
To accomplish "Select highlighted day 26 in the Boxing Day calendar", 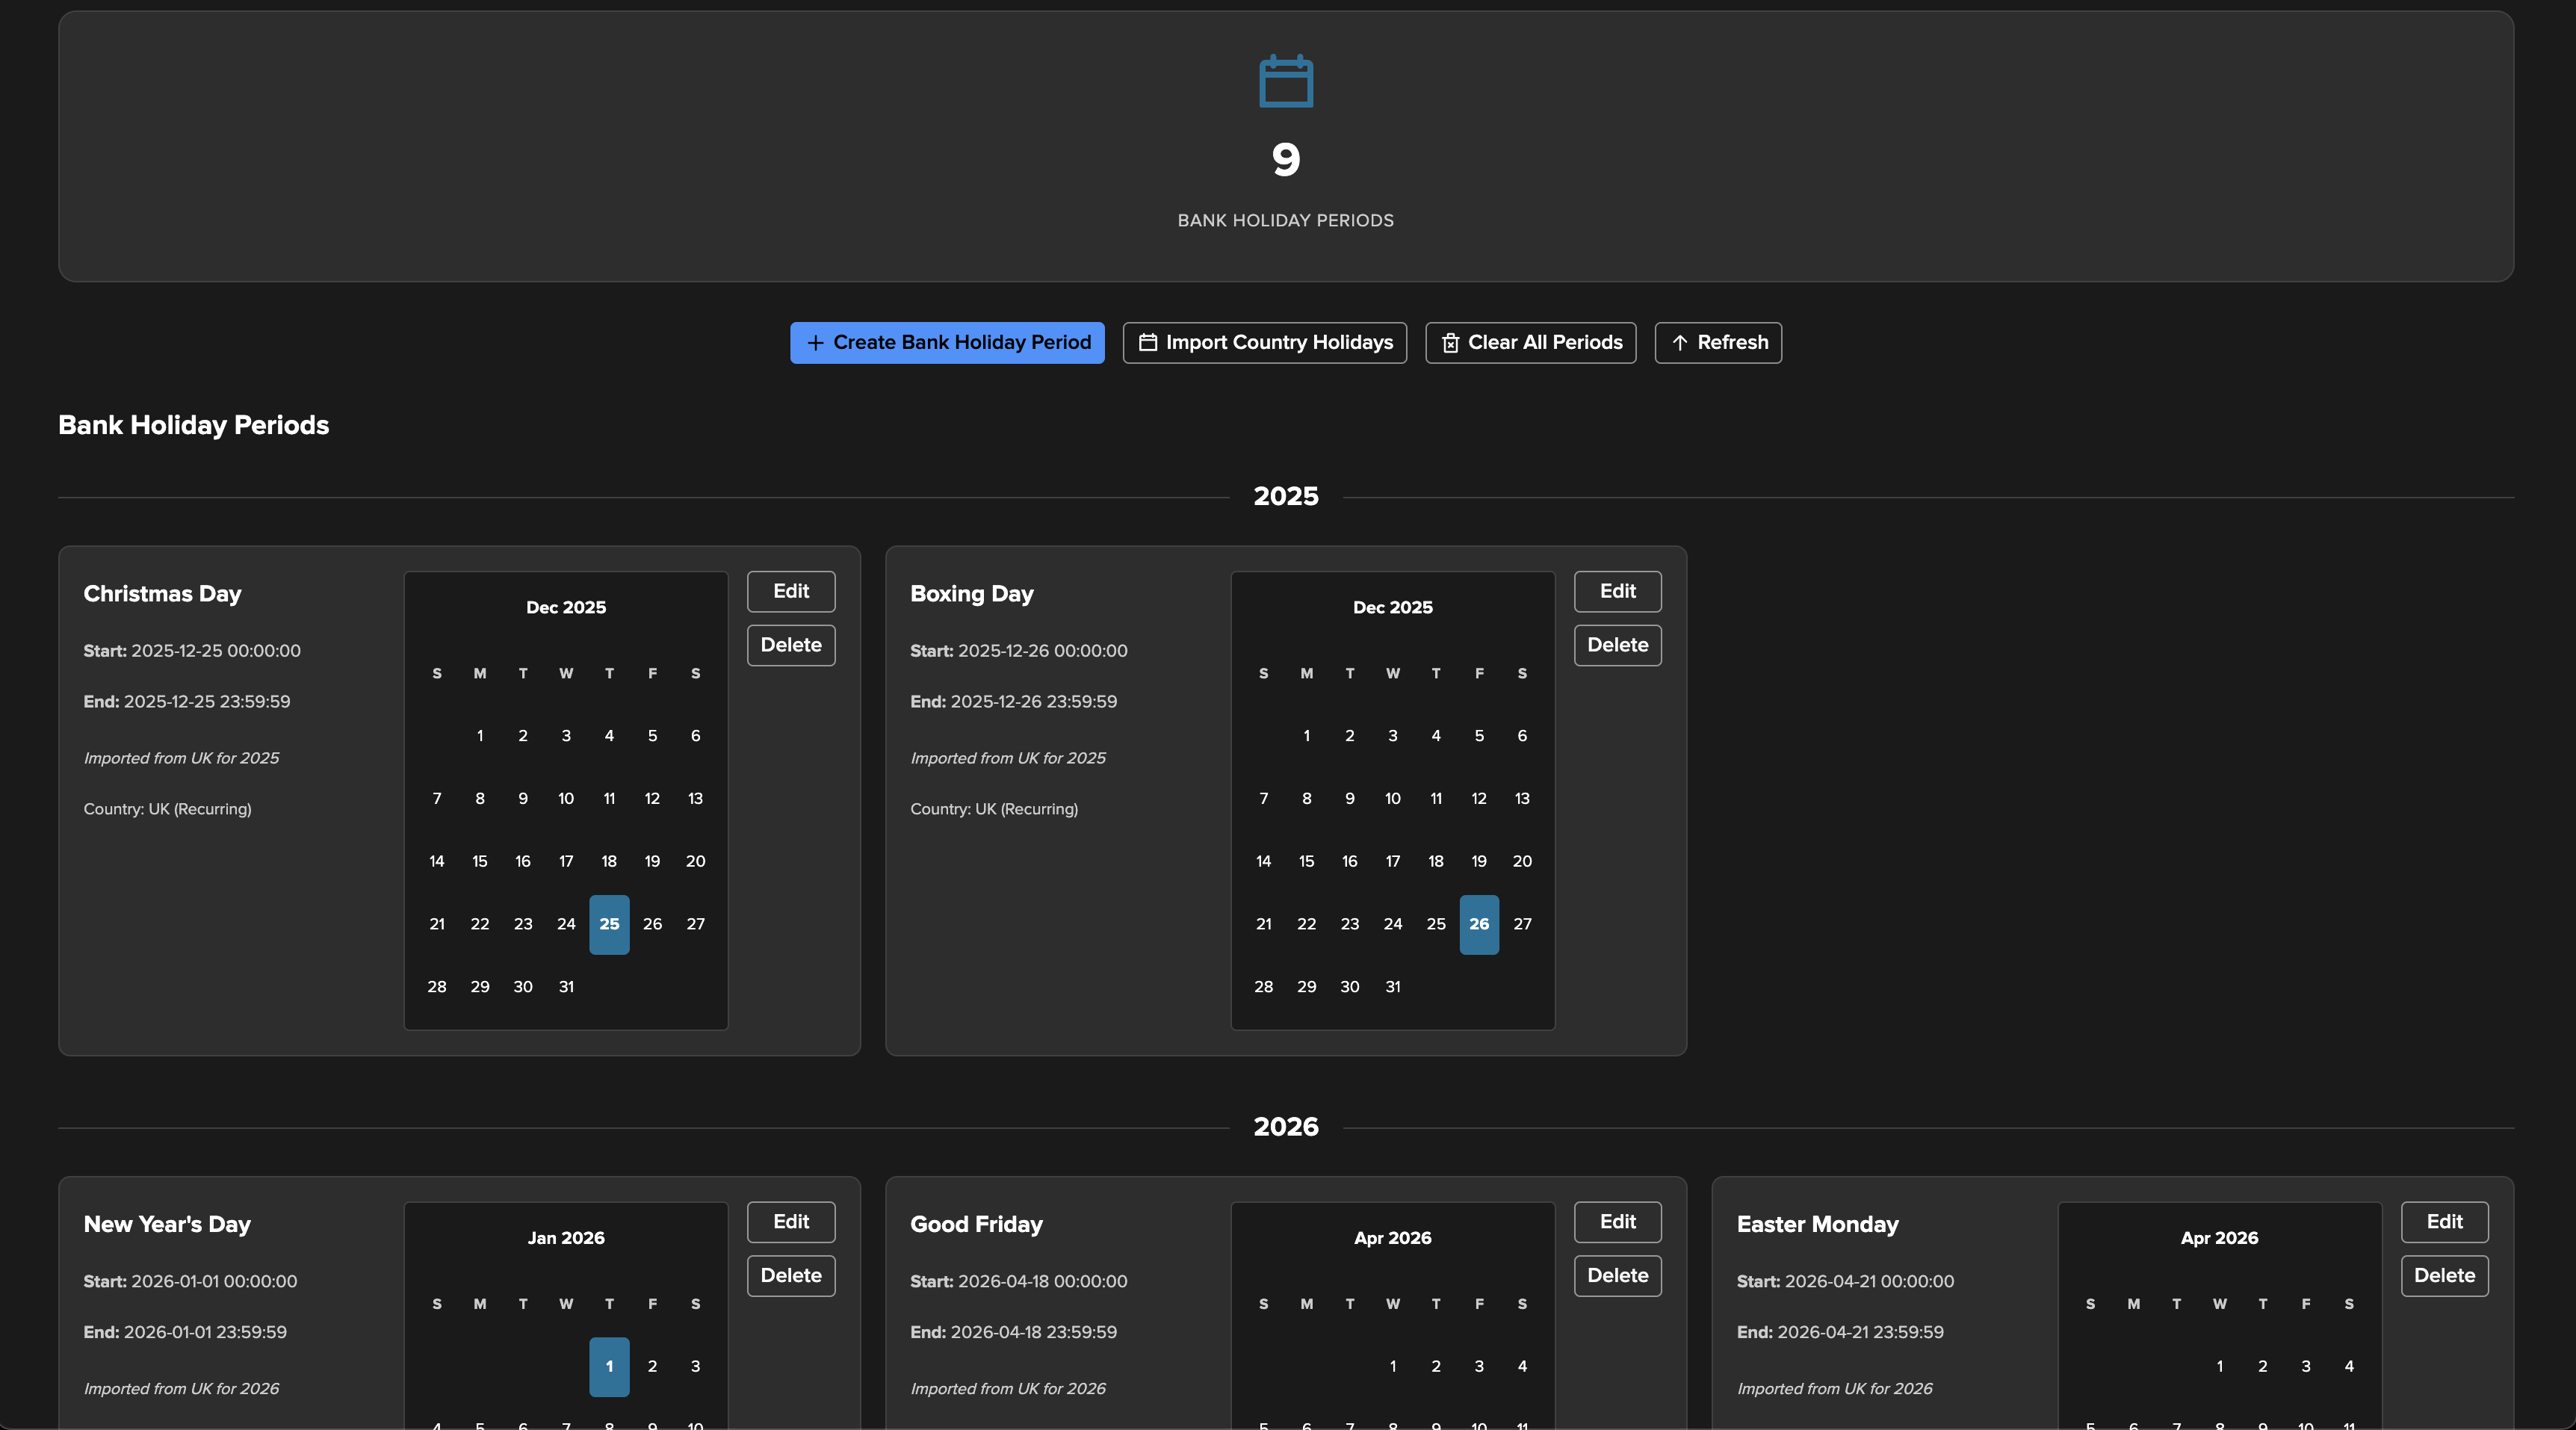I will click(x=1479, y=924).
